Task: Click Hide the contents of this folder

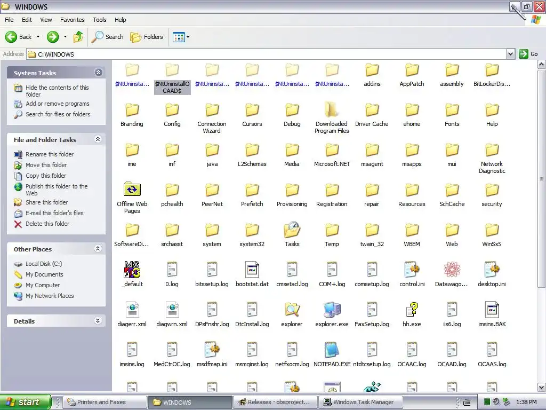Action: click(57, 91)
